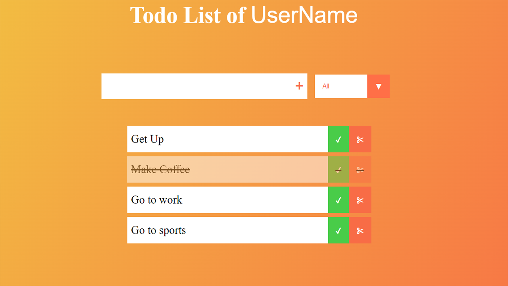508x286 pixels.
Task: Check off the "Go to work" task
Action: (x=338, y=200)
